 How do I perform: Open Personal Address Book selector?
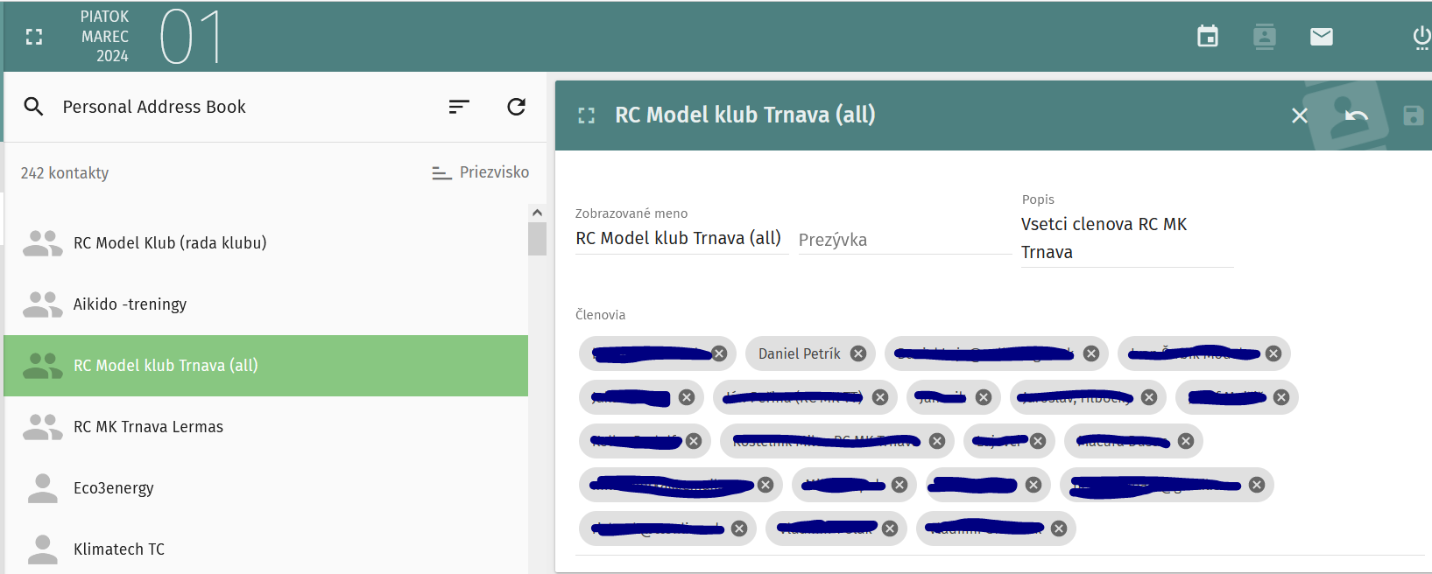154,107
